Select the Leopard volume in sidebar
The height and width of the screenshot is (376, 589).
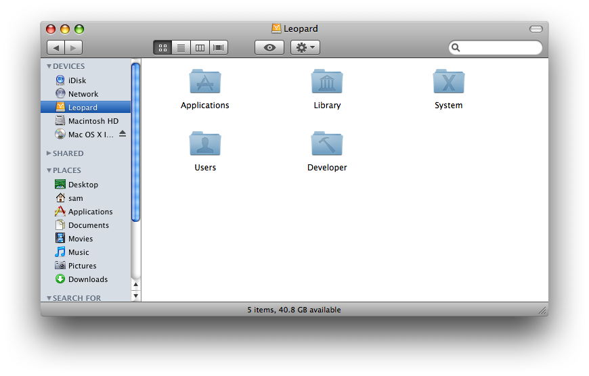coord(86,108)
